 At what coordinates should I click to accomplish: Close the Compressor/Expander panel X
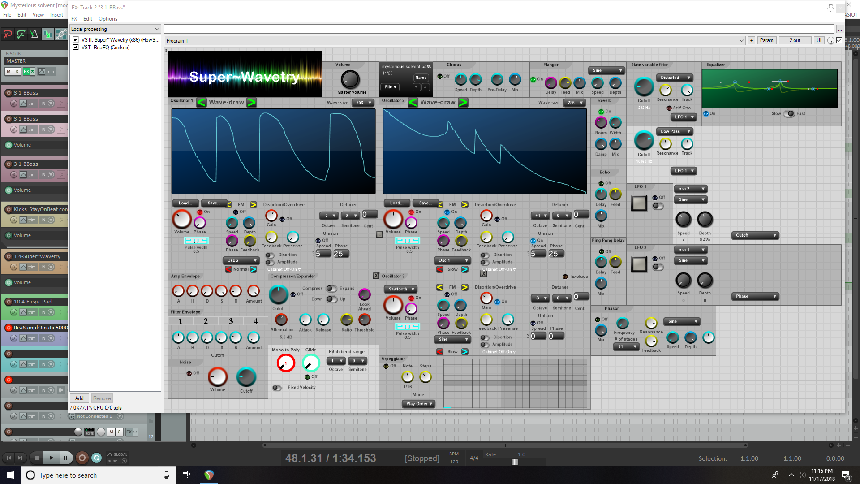click(376, 276)
